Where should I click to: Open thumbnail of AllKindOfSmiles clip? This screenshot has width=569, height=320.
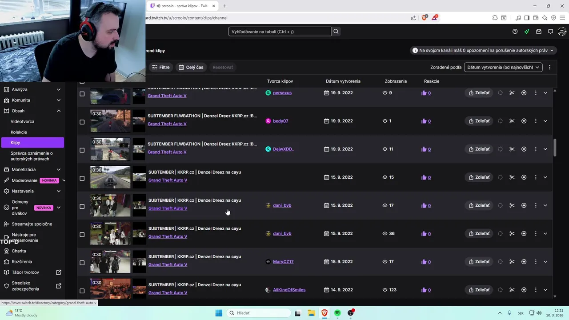tap(110, 289)
